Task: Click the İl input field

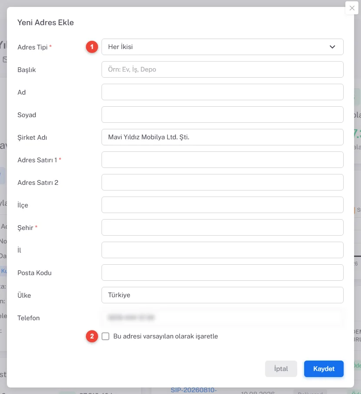Action: 222,250
